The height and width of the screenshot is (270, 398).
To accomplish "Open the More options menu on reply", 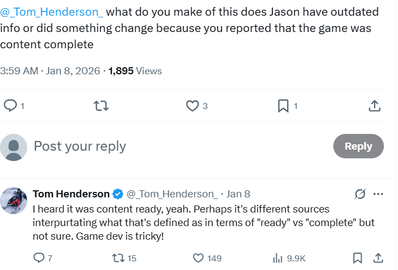I will (378, 194).
